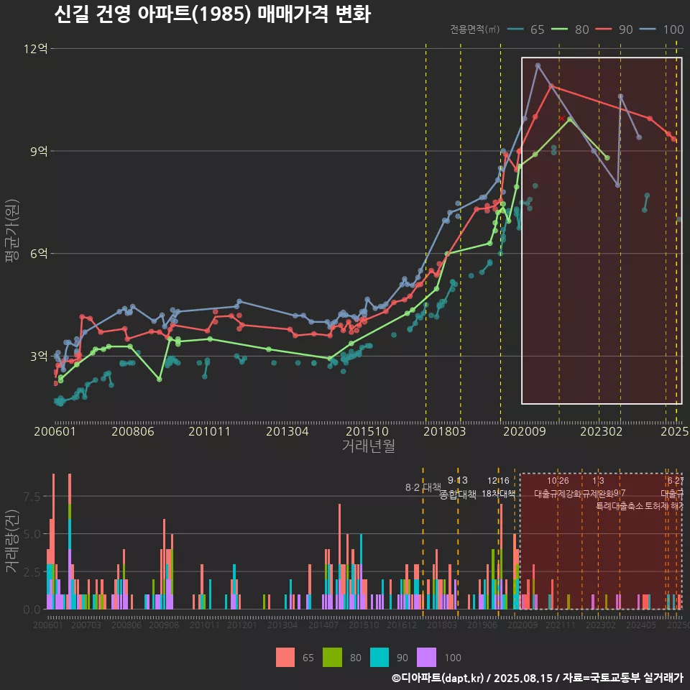Click 201407 on the volume chart x-axis
The image size is (690, 690).
(x=323, y=625)
